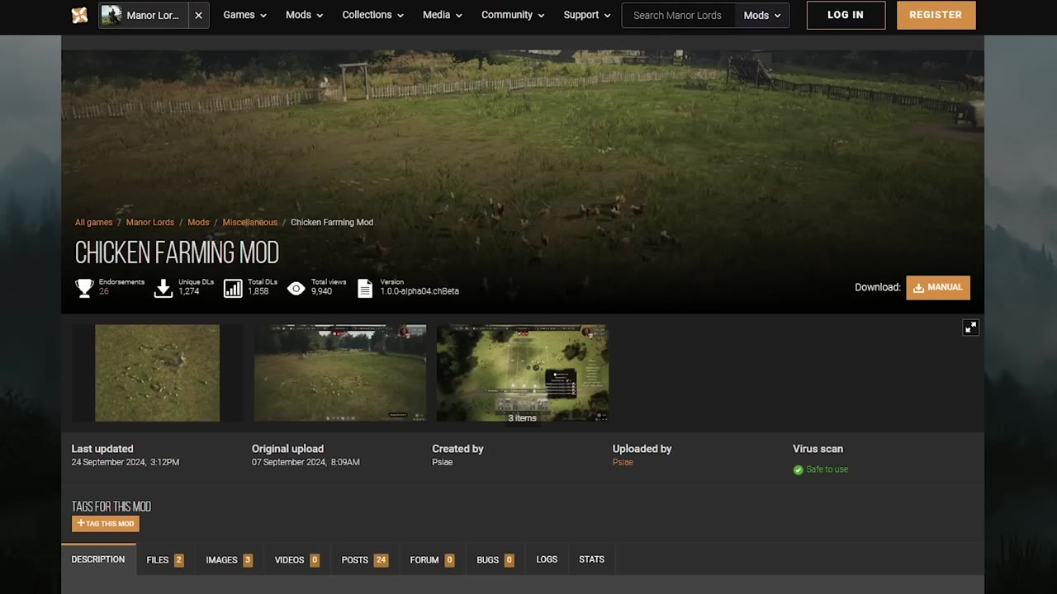Expand the Mods dropdown menu
This screenshot has height=594, width=1057.
pos(304,15)
